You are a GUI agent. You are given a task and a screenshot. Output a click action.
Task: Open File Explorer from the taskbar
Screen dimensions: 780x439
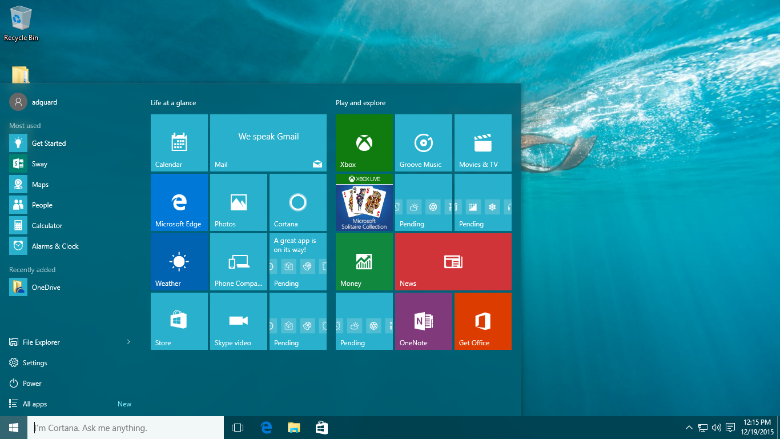pos(293,428)
